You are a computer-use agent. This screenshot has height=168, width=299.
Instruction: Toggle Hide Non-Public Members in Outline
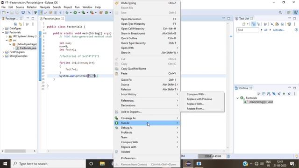pyautogui.click(x=284, y=94)
